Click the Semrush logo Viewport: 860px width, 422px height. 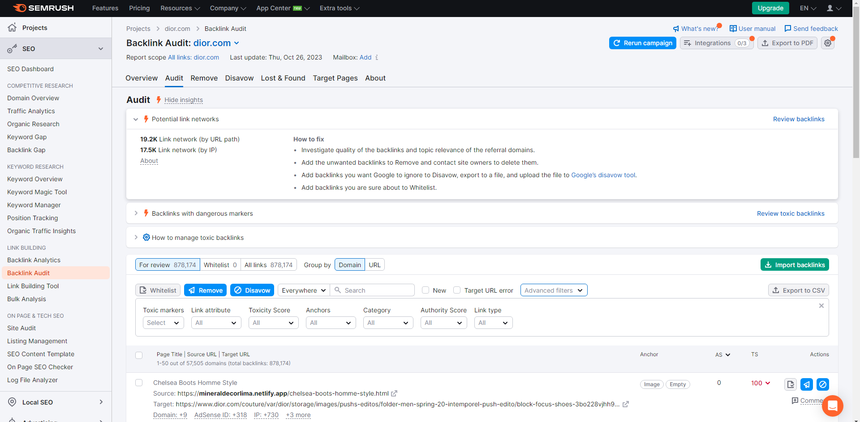43,8
